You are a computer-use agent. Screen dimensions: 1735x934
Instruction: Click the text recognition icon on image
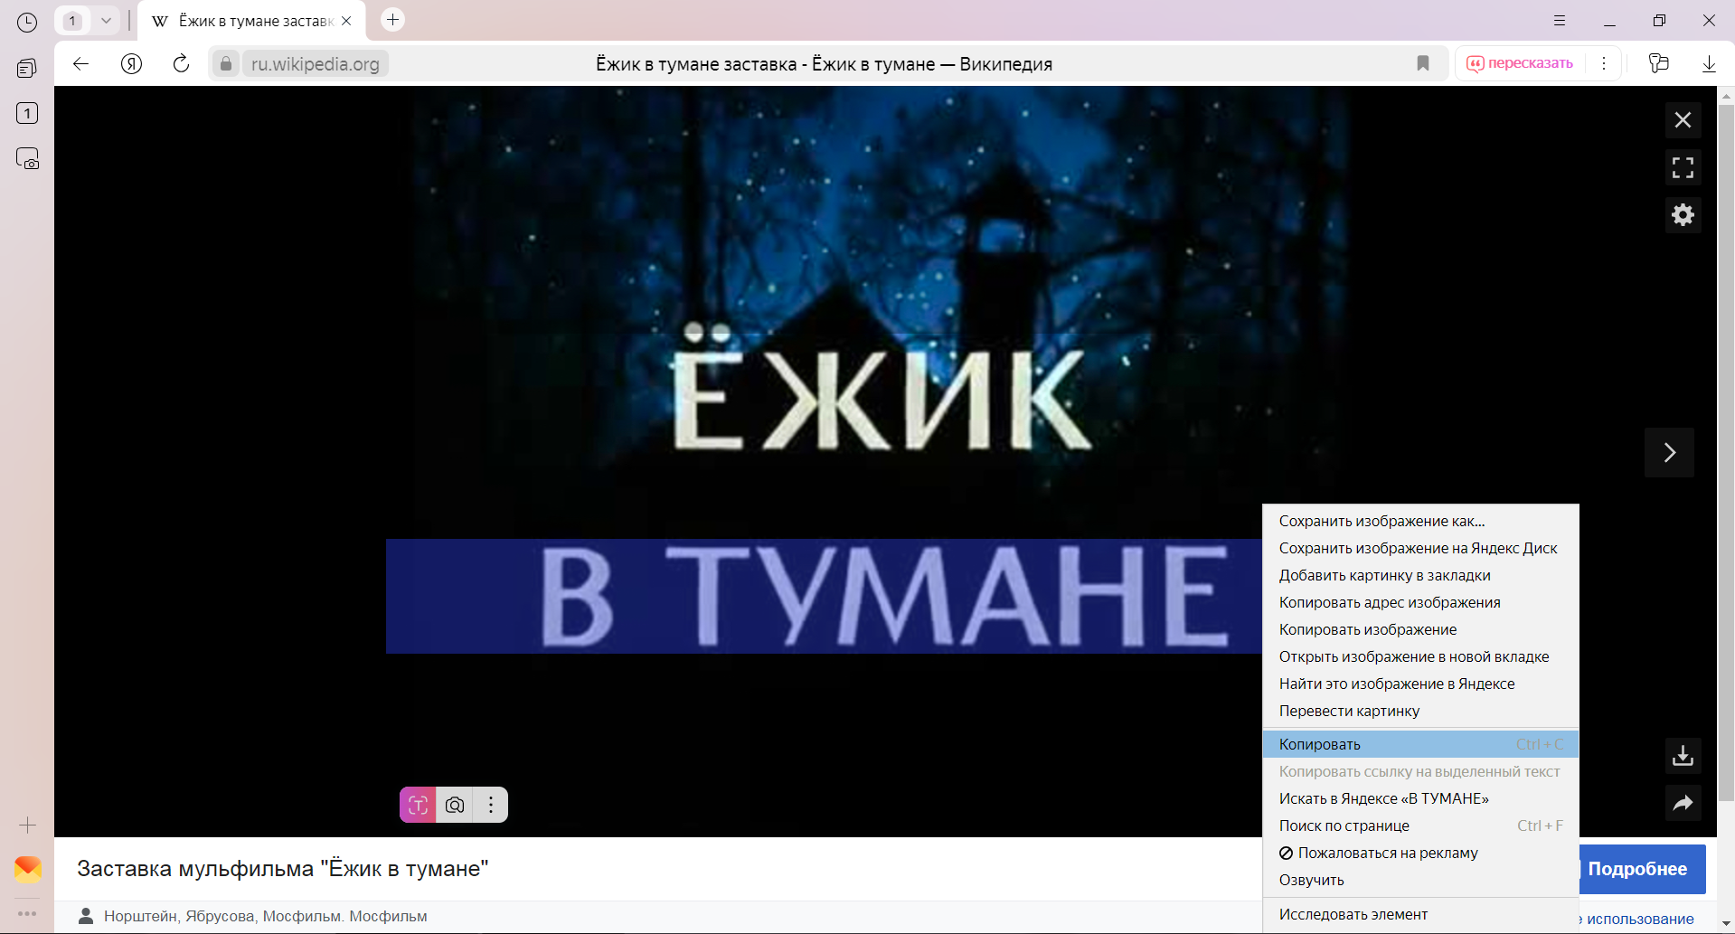pyautogui.click(x=418, y=805)
